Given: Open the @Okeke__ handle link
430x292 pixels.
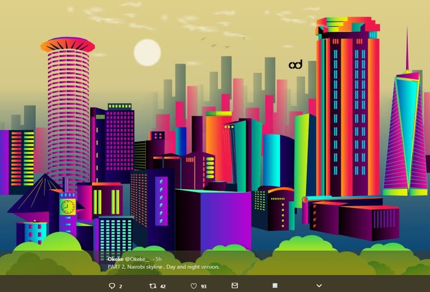Looking at the screenshot, I should (x=138, y=259).
